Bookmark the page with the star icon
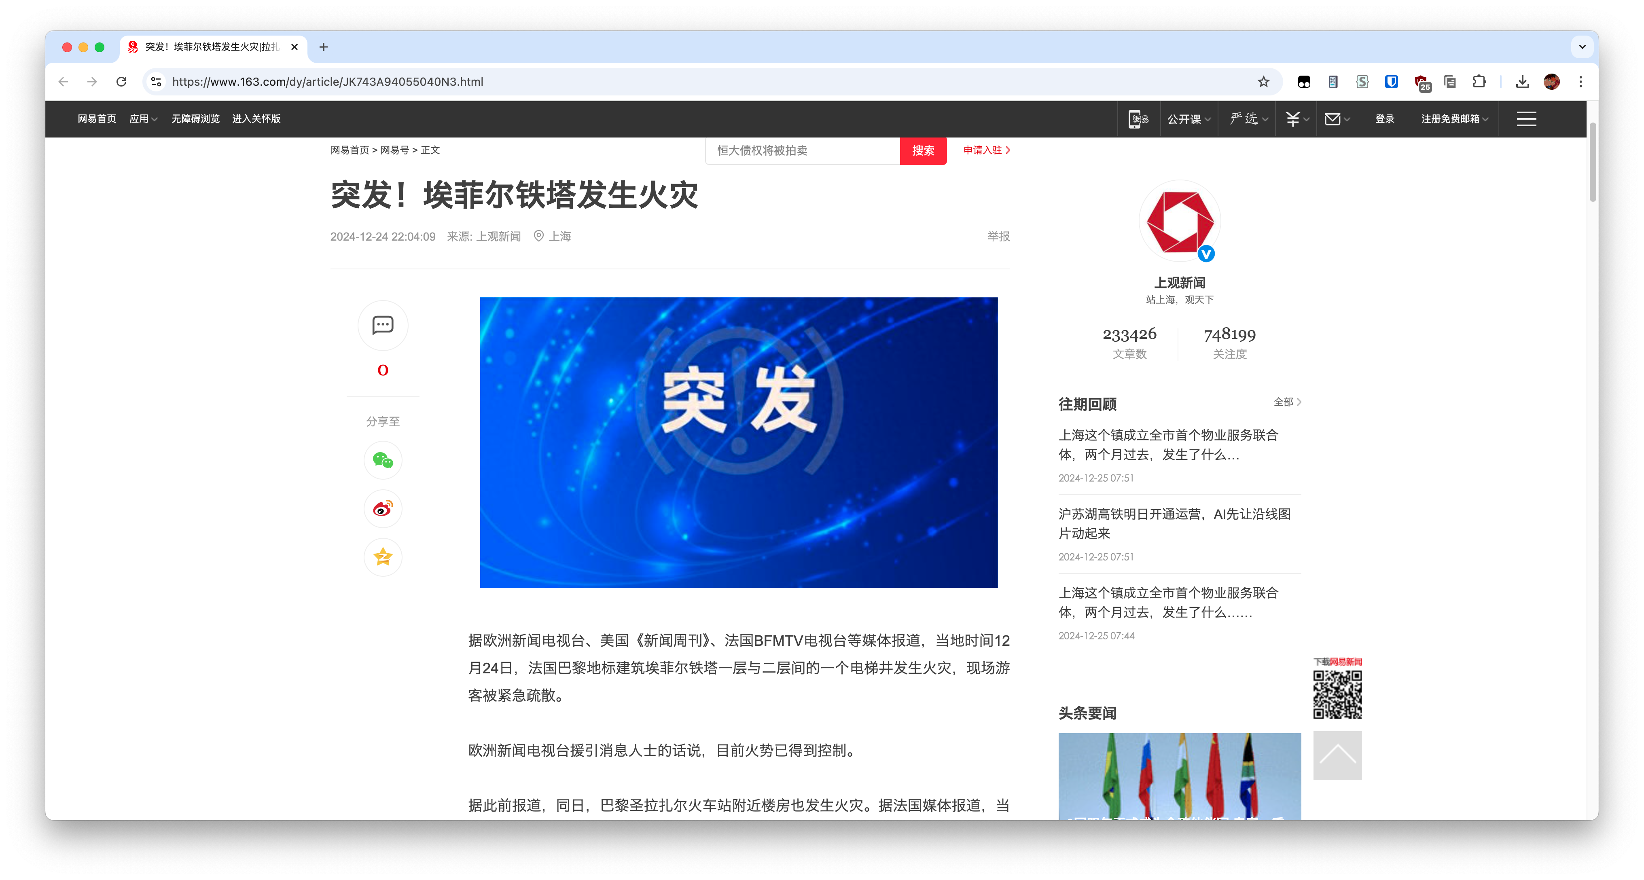Viewport: 1644px width, 880px height. point(1263,82)
